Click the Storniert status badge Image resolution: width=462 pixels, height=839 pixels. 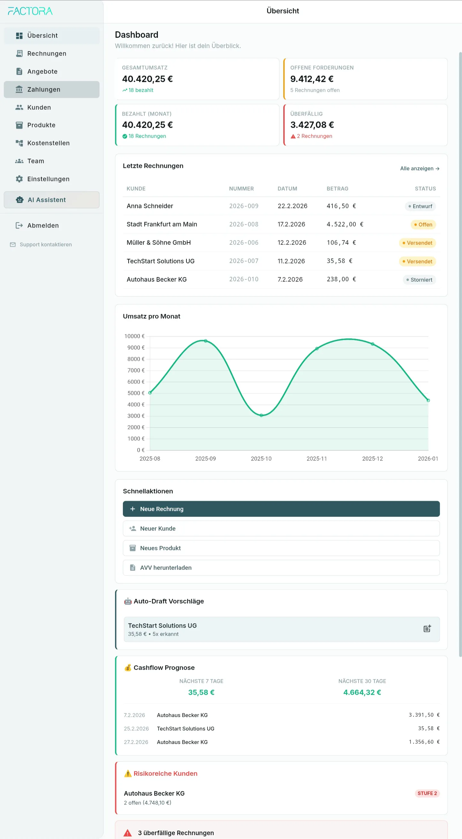click(419, 280)
